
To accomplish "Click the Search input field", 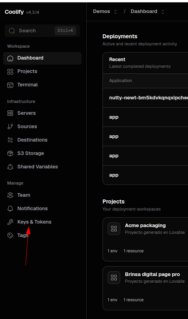I will pos(42,31).
